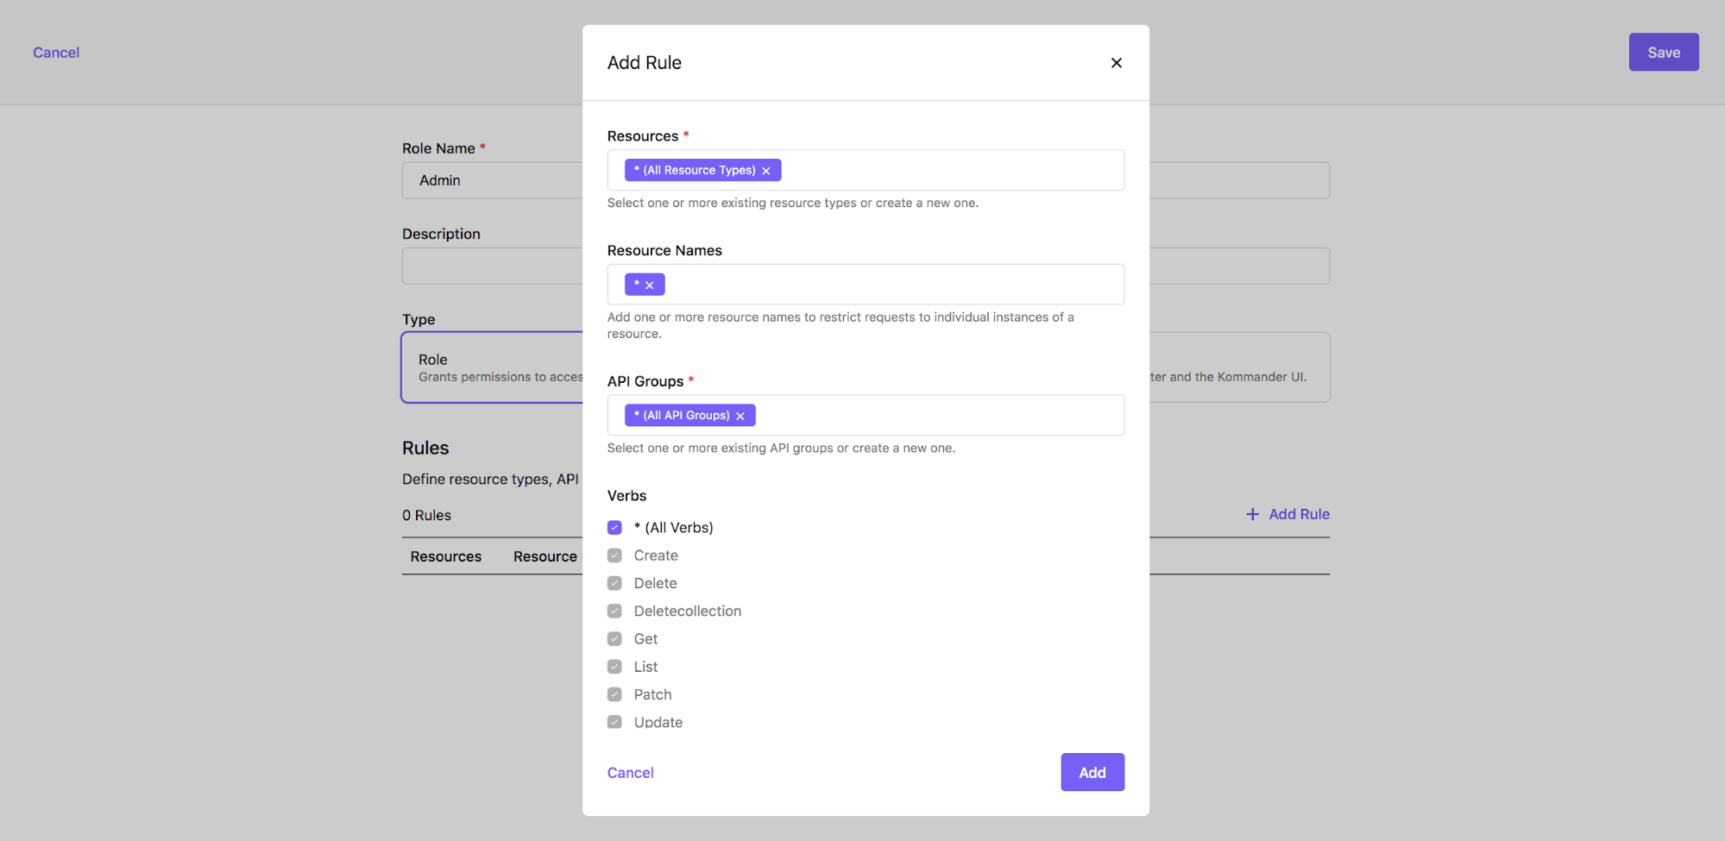The height and width of the screenshot is (841, 1725).
Task: Toggle the Create verb checkbox
Action: click(x=614, y=555)
